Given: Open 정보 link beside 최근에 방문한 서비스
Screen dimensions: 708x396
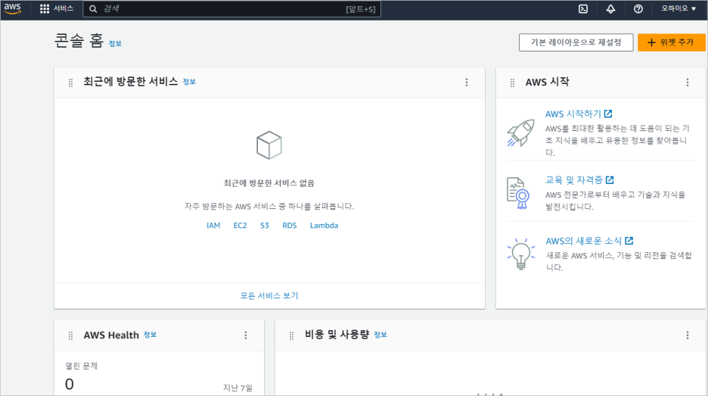Looking at the screenshot, I should 189,82.
